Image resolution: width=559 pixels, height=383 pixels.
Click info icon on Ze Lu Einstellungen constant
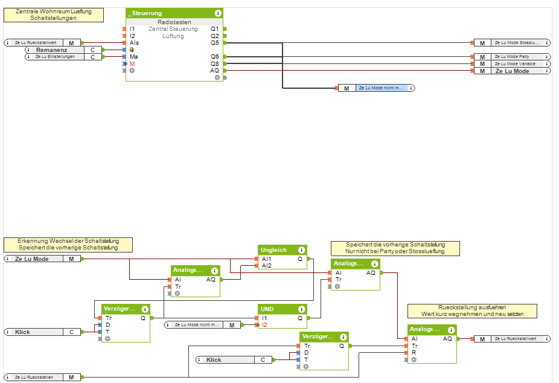point(28,57)
